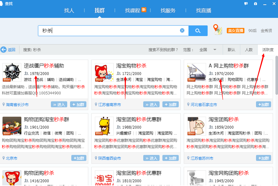The height and width of the screenshot is (186, 278).
Task: Open the 逆战僵尸秒杀辅助 group title
Action: tap(44, 66)
